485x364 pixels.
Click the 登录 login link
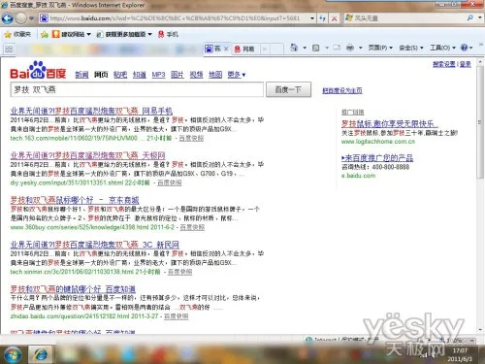[466, 64]
